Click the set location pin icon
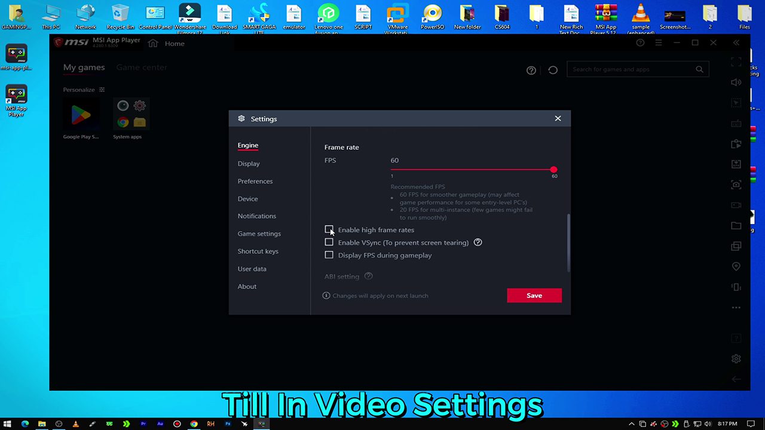Image resolution: width=765 pixels, height=430 pixels. point(736,266)
